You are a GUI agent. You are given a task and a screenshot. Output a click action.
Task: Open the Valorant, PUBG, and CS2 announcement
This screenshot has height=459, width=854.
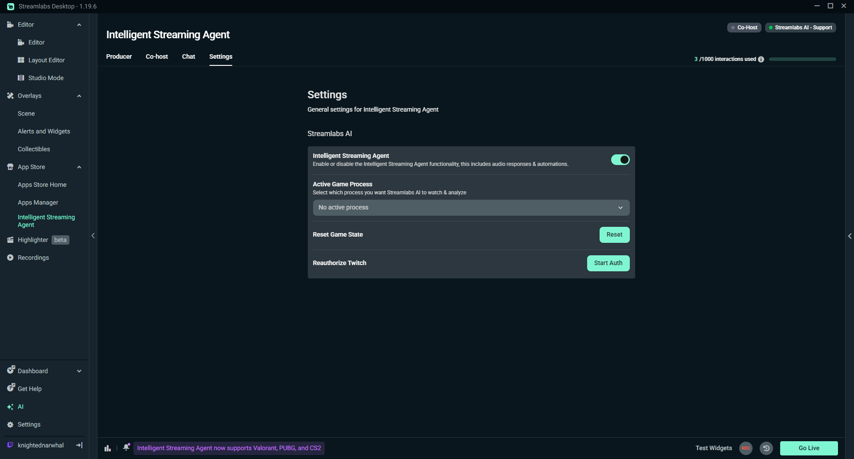pos(229,448)
